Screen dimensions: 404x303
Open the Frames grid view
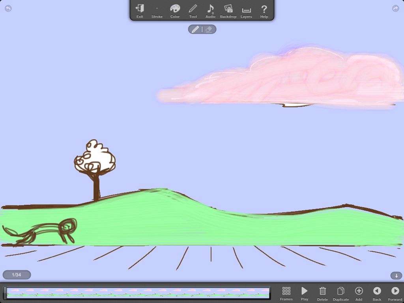pos(286,293)
